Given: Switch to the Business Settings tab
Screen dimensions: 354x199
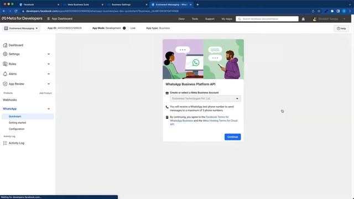Looking at the screenshot, I should tap(127, 4).
